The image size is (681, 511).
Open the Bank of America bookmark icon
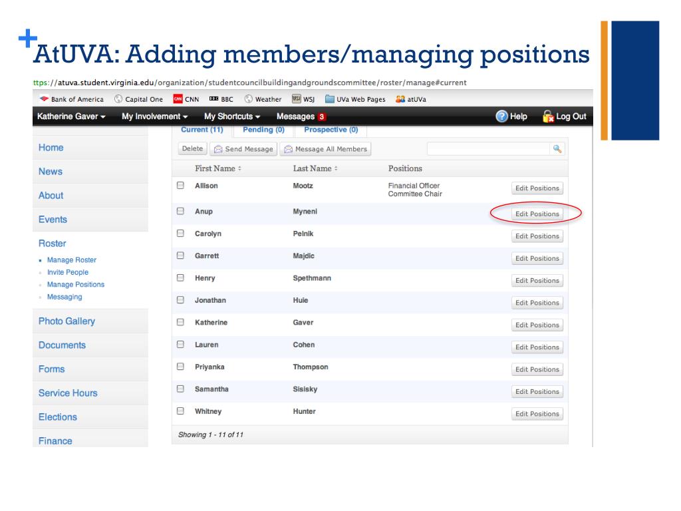(44, 99)
